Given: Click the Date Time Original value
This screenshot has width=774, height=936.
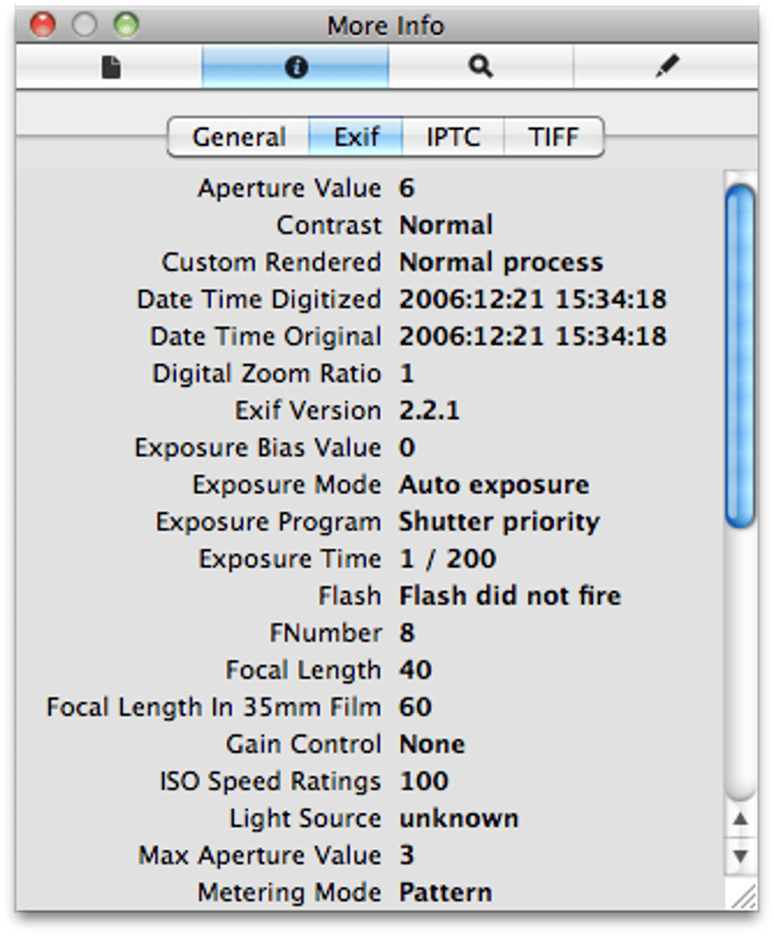Looking at the screenshot, I should click(x=533, y=336).
